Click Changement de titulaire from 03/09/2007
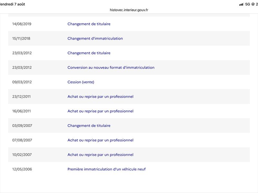Image resolution: width=258 pixels, height=193 pixels. (x=89, y=125)
